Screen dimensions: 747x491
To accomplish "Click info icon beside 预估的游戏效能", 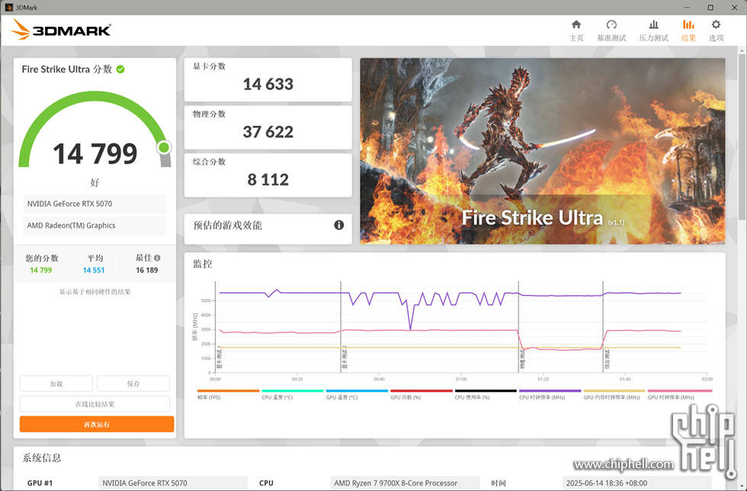I will pyautogui.click(x=338, y=225).
